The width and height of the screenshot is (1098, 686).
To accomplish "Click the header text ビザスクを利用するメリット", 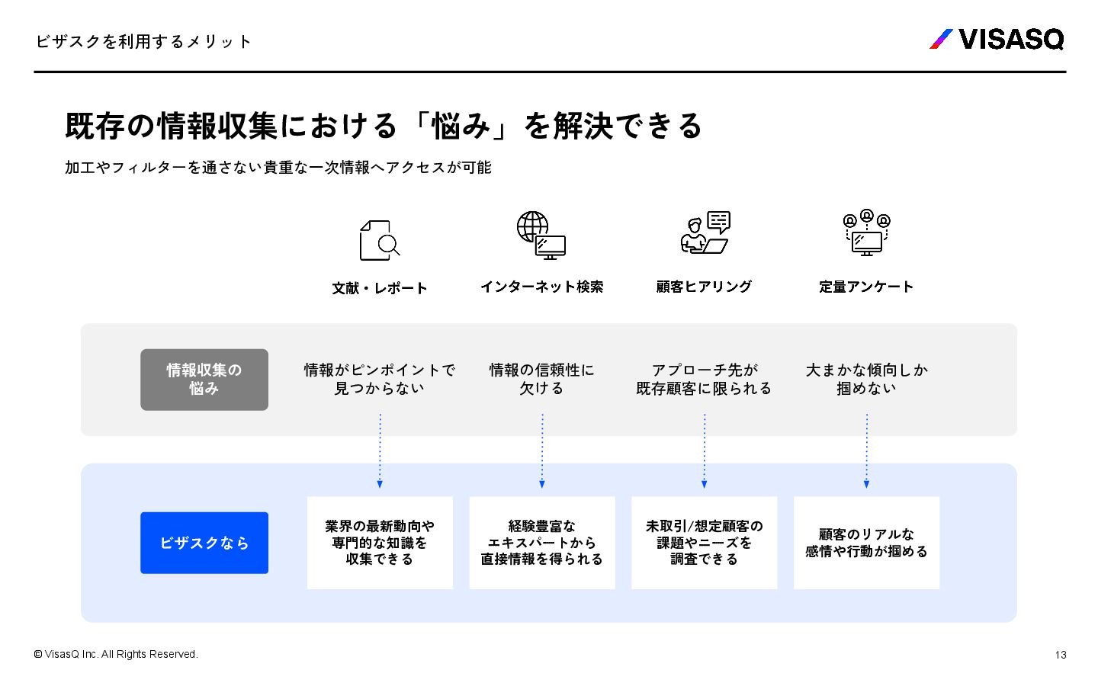I will pyautogui.click(x=143, y=41).
